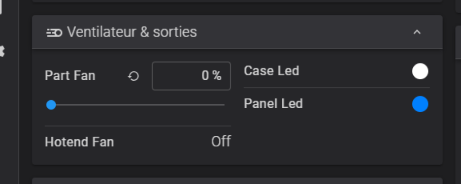The width and height of the screenshot is (461, 184).
Task: Set Part Fan to middle of slider track
Action: tap(138, 105)
